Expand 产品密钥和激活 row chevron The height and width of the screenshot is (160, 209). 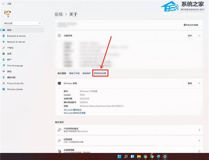(x=199, y=130)
